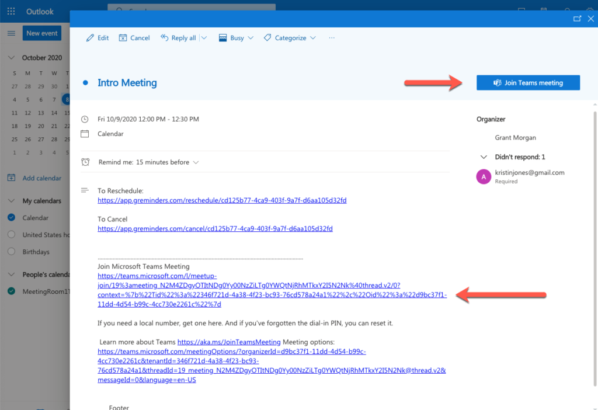The image size is (598, 410).
Task: Toggle the hamburger navigation menu
Action: click(12, 33)
